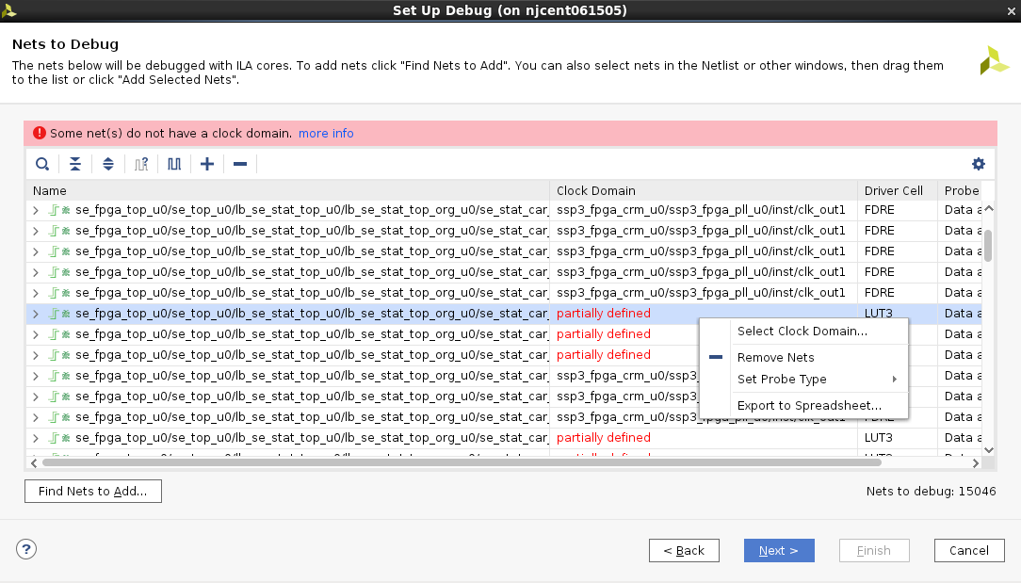
Task: Click 'partially defined' in last full row
Action: (x=604, y=438)
